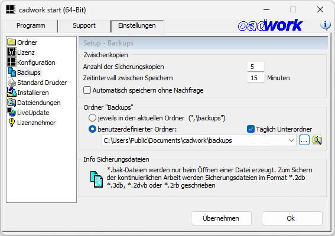
Task: Click the Übernehmen button
Action: (221, 218)
